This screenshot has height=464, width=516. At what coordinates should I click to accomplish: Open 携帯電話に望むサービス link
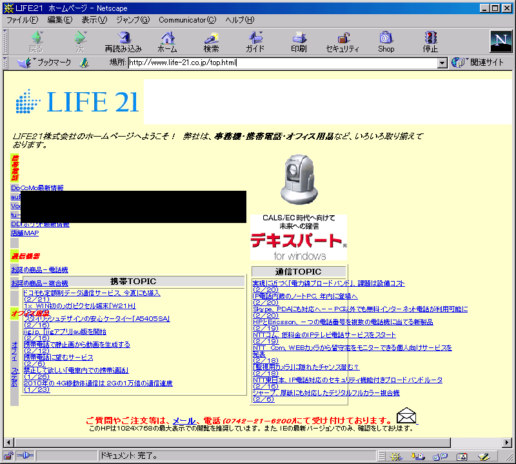click(x=58, y=357)
